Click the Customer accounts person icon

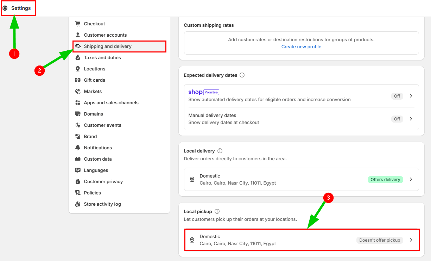pyautogui.click(x=78, y=35)
